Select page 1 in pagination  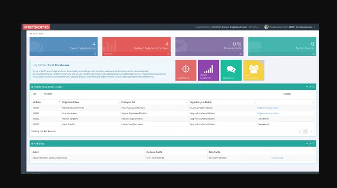[305, 131]
